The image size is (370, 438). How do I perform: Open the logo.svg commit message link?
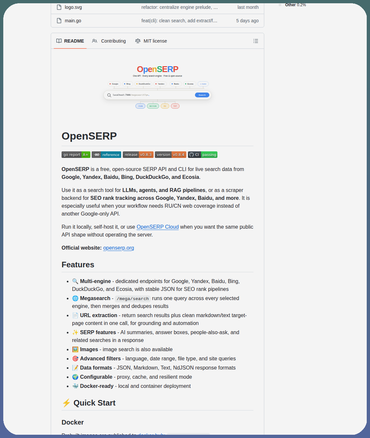click(179, 7)
